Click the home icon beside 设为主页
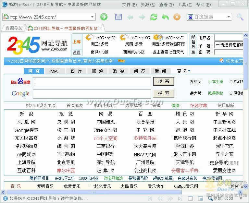 [x=222, y=60]
